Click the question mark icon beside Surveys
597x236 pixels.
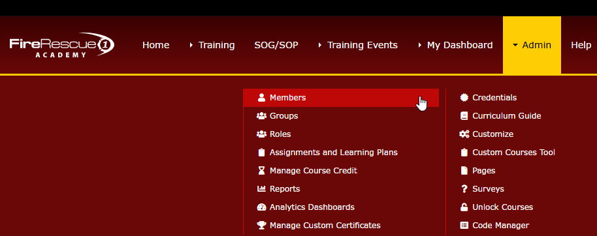pyautogui.click(x=464, y=189)
